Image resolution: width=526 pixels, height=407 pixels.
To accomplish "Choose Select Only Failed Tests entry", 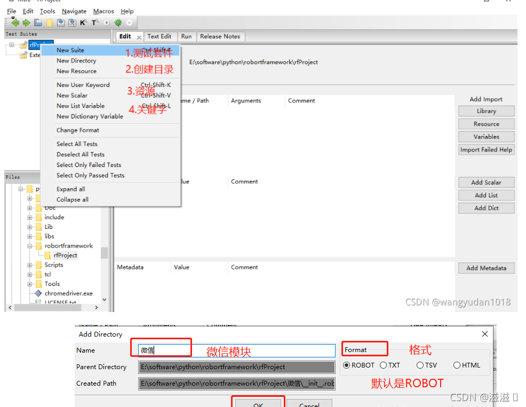I will pyautogui.click(x=110, y=165).
